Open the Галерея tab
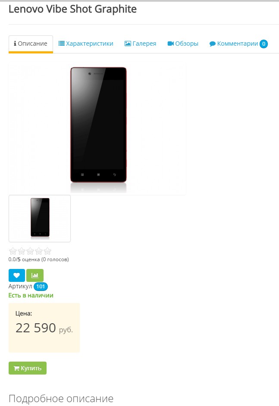Image resolution: width=279 pixels, height=406 pixels. (x=141, y=44)
